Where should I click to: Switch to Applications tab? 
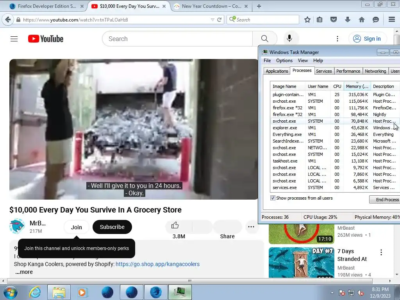click(277, 71)
